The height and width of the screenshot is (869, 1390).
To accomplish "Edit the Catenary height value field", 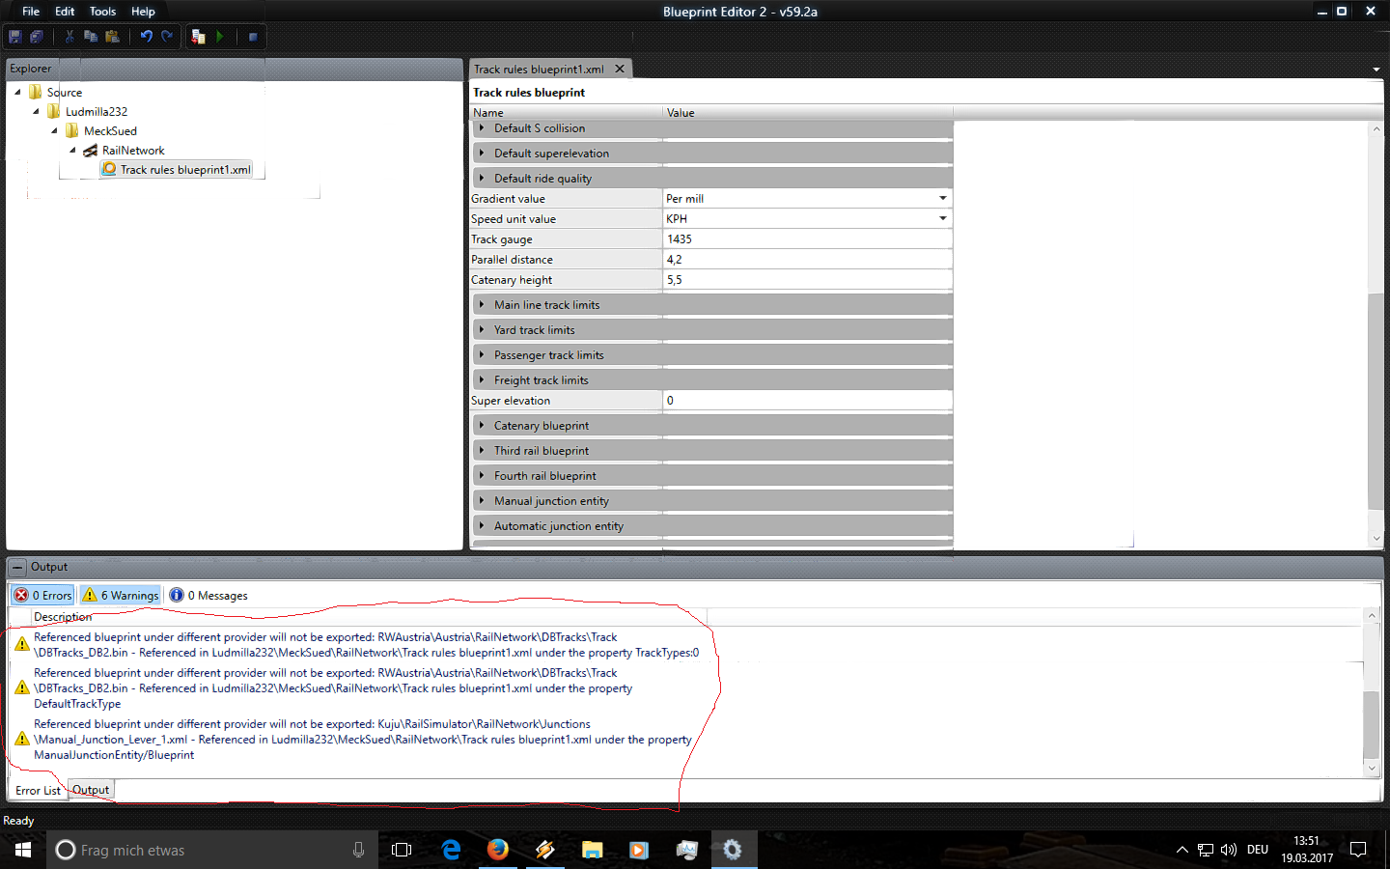I will coord(807,279).
